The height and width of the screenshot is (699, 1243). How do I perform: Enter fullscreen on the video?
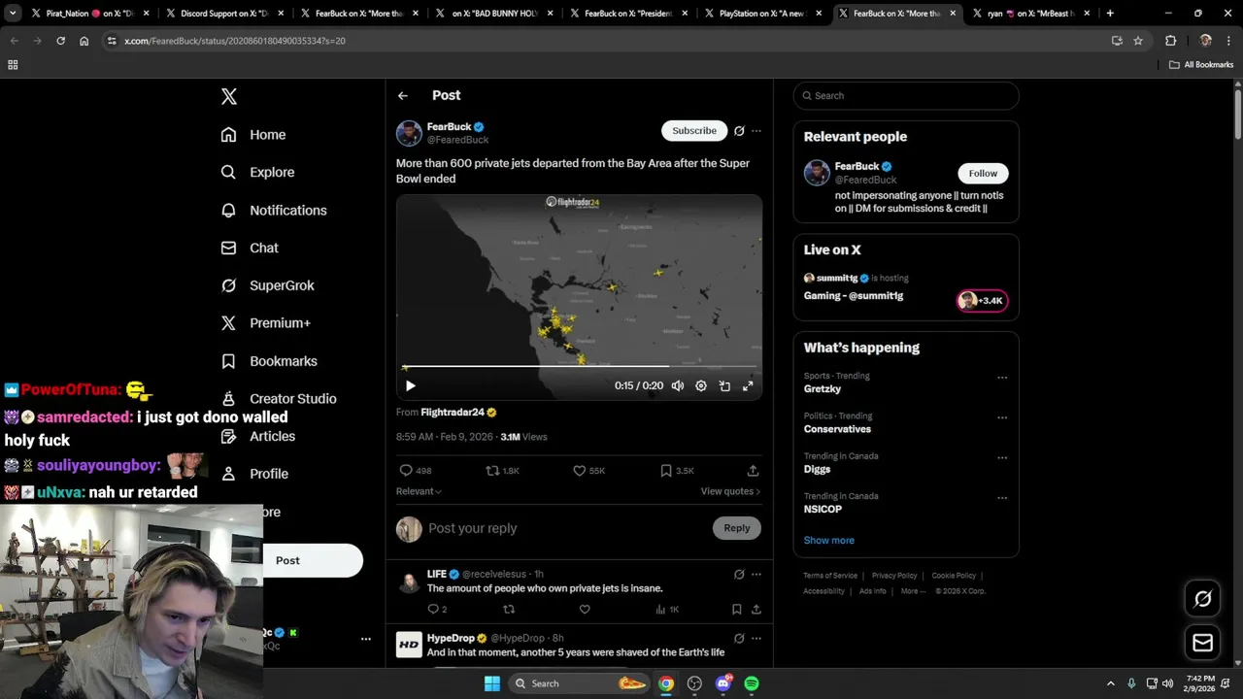(x=748, y=385)
